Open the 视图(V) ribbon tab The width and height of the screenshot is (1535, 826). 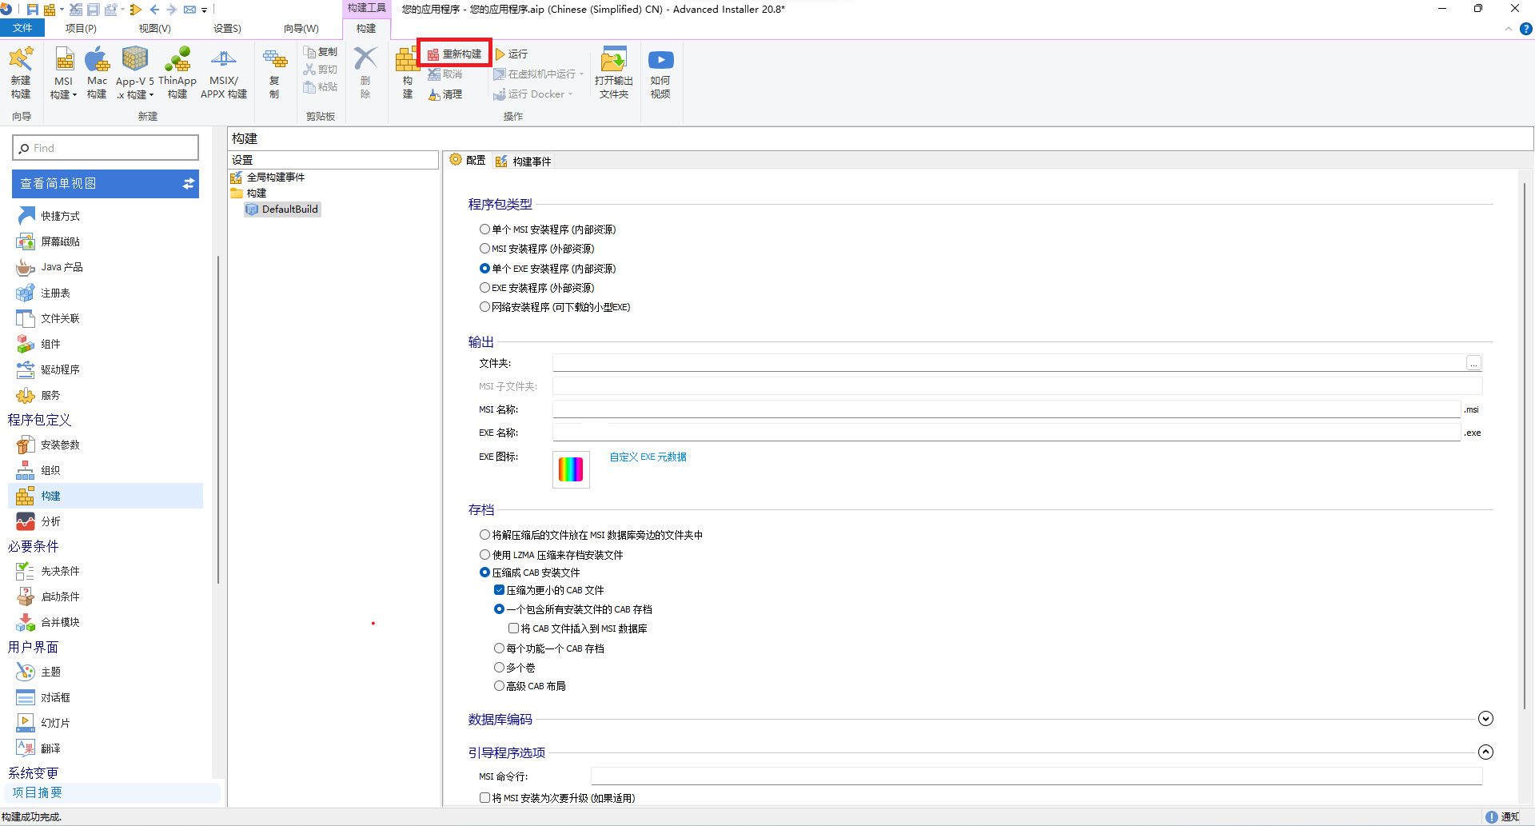click(x=154, y=28)
